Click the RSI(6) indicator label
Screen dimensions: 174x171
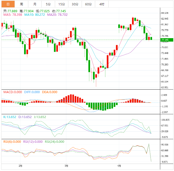(12, 142)
